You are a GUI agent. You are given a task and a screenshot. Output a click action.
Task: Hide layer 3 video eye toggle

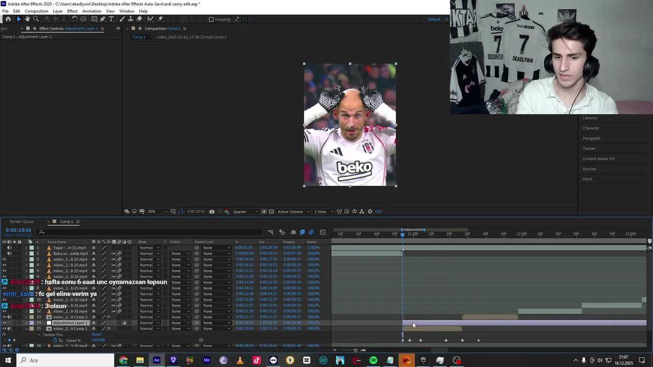(x=5, y=259)
